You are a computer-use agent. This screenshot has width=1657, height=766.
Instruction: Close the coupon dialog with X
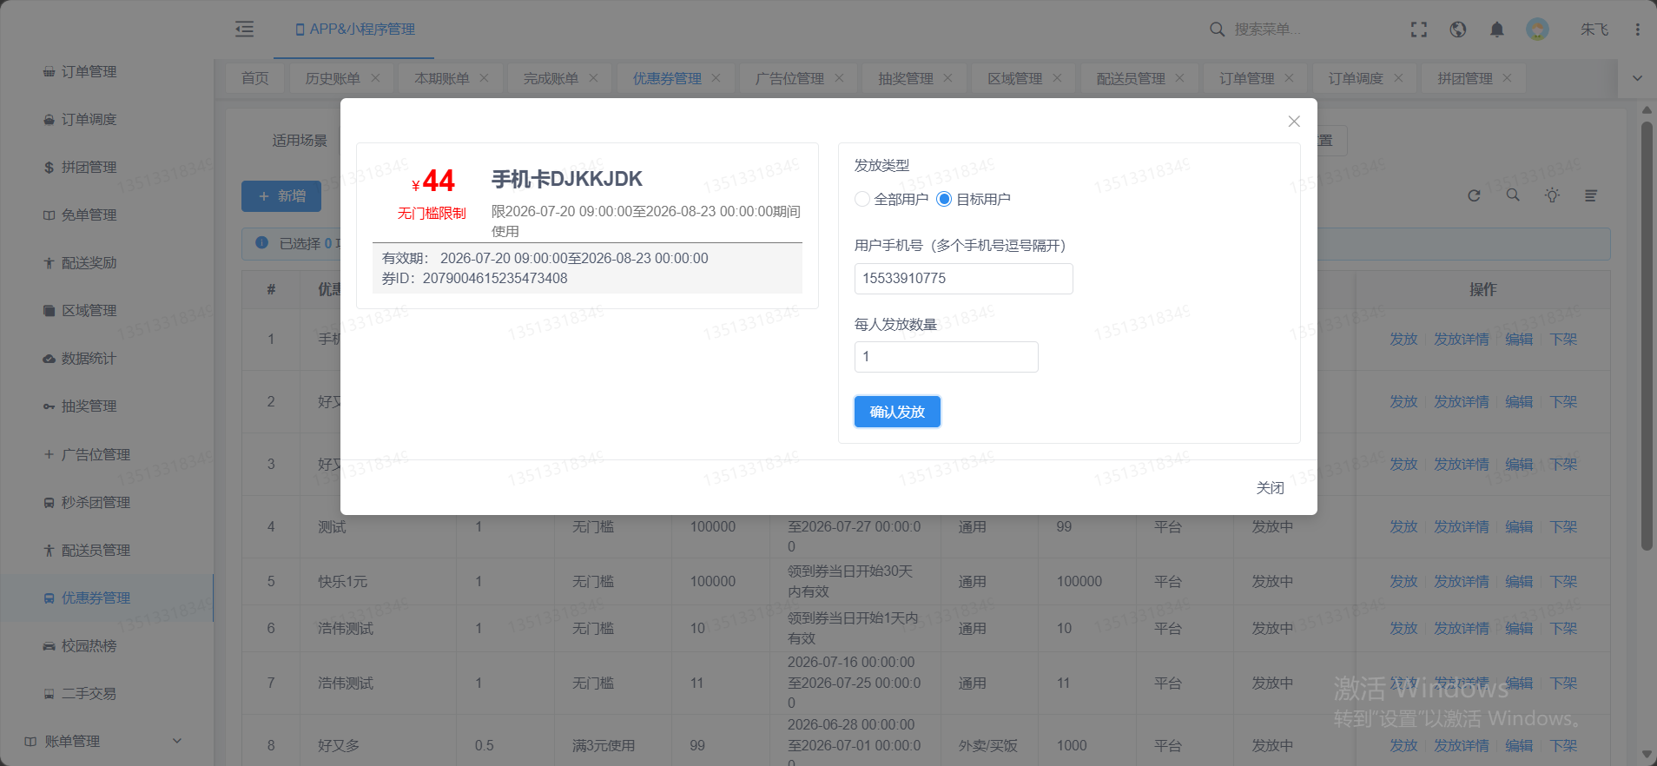(x=1294, y=122)
